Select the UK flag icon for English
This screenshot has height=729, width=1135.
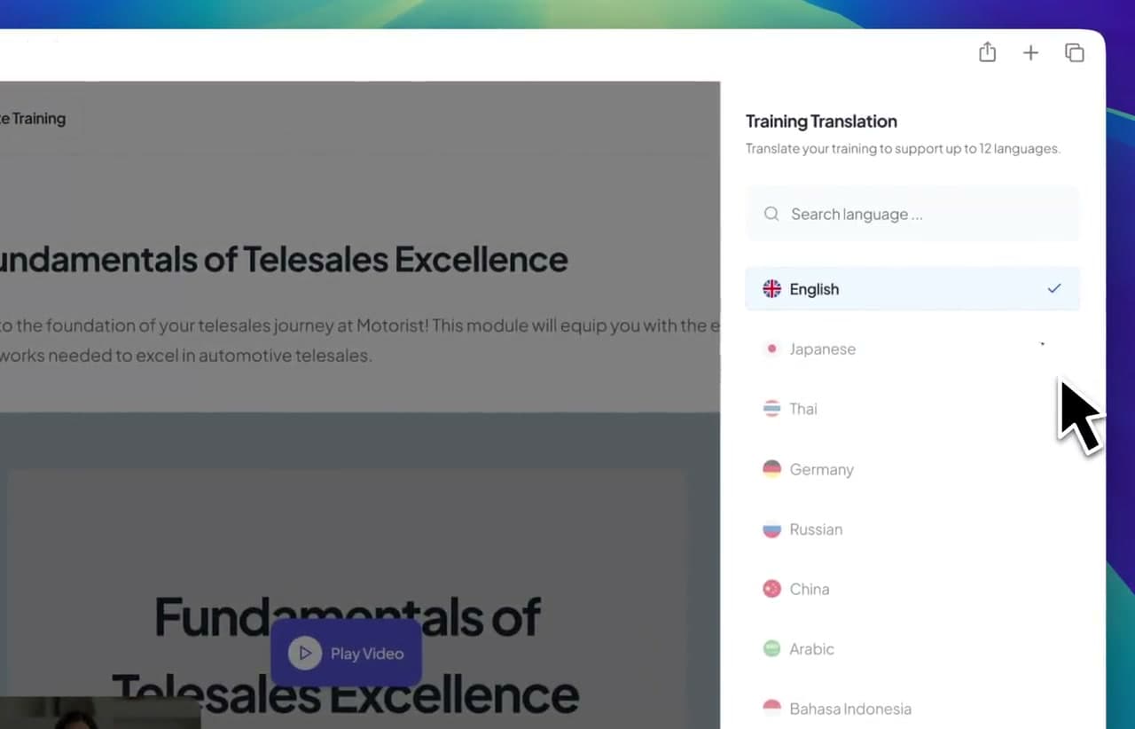point(771,289)
